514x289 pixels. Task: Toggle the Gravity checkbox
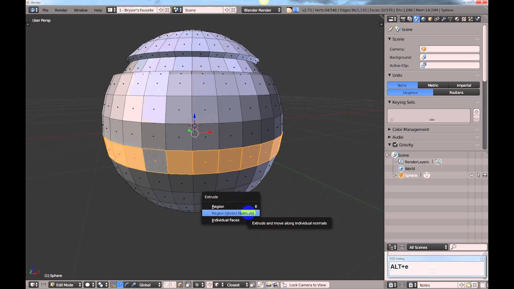(x=395, y=144)
